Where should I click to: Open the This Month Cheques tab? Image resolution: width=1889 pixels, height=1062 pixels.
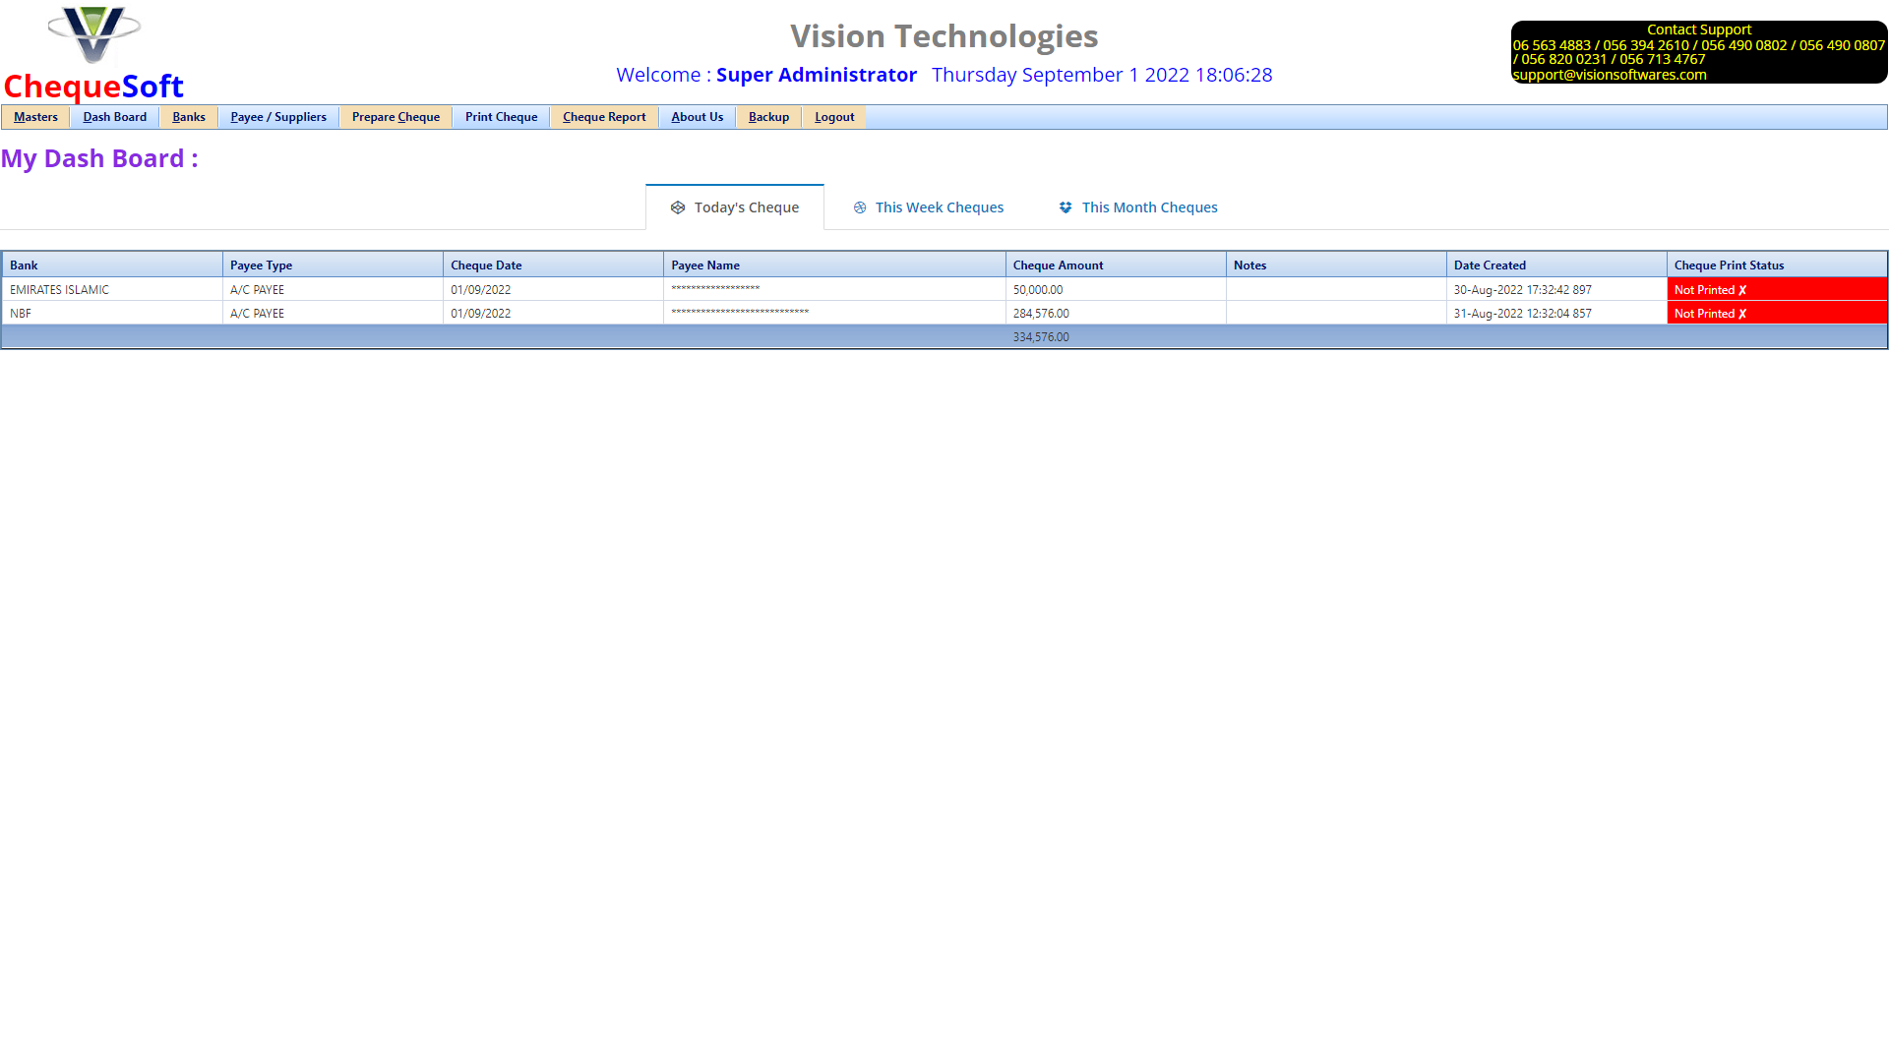tap(1149, 207)
